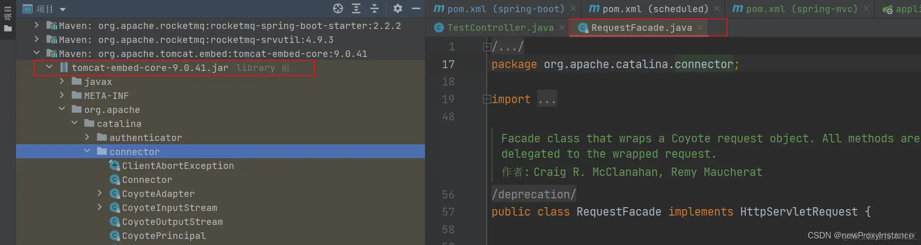Select CoyotePrincipal in the tree
The height and width of the screenshot is (245, 921).
pos(164,236)
